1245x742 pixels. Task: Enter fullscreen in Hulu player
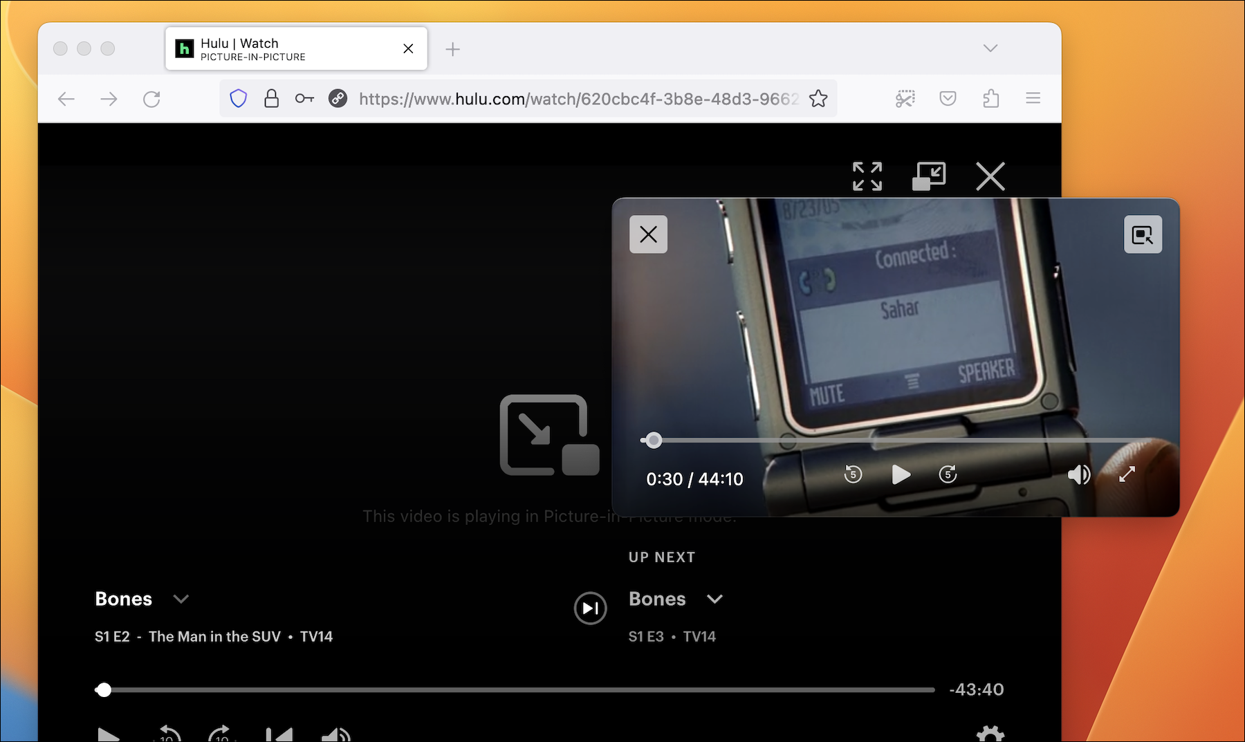pyautogui.click(x=867, y=176)
